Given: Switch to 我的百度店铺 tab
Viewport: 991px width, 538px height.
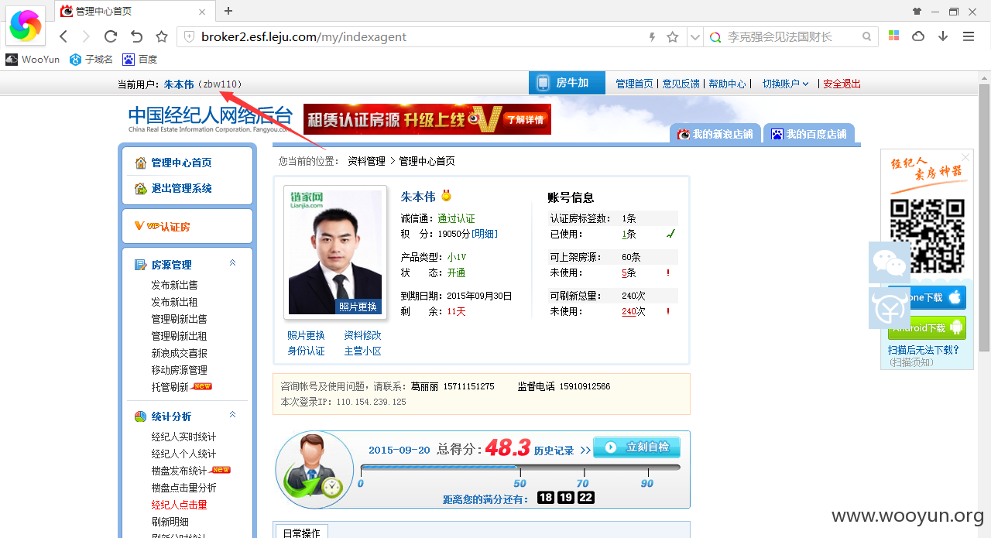Looking at the screenshot, I should (809, 134).
